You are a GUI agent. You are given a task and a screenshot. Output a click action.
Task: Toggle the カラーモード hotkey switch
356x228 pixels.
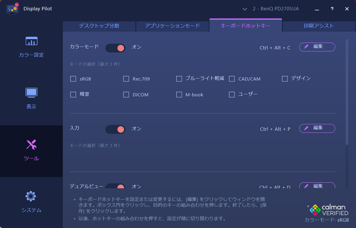point(115,48)
